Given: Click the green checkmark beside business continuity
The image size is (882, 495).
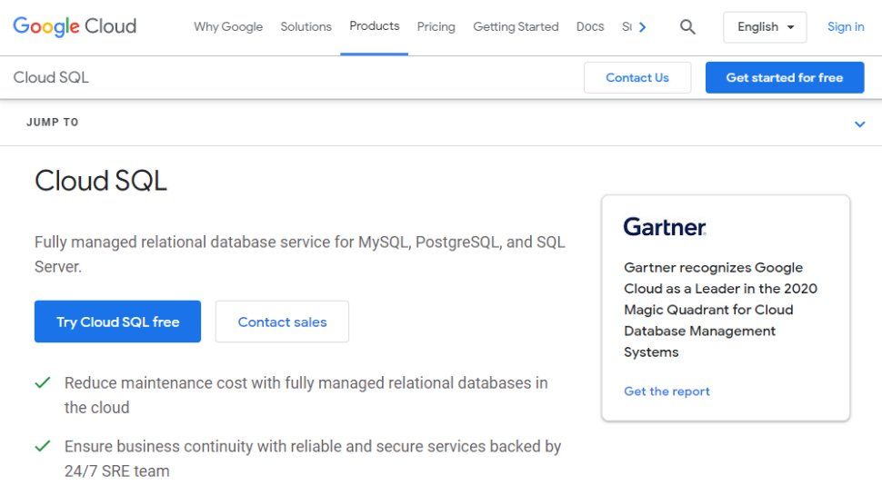Looking at the screenshot, I should click(43, 446).
